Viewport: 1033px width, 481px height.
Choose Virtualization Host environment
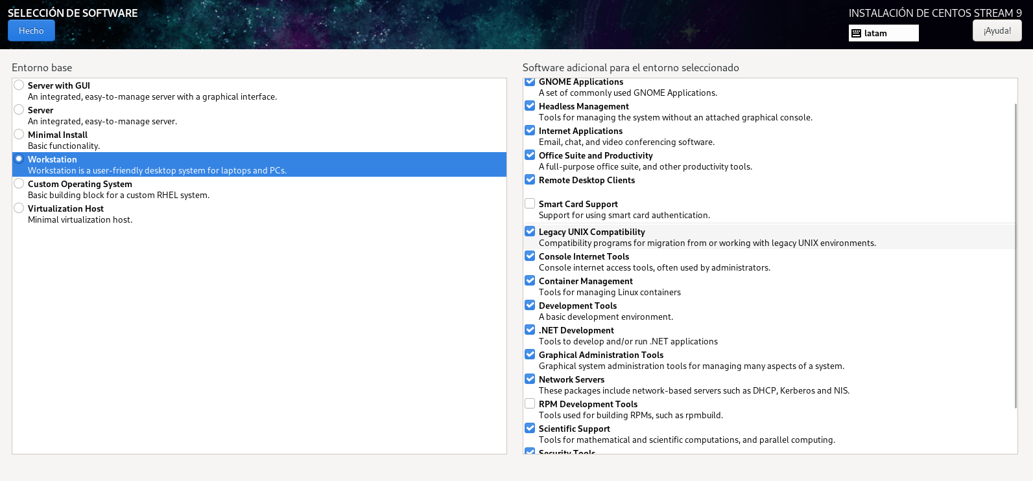[19, 208]
